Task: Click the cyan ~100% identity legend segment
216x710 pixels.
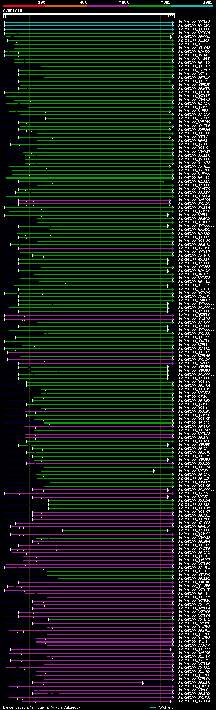Action: click(192, 6)
